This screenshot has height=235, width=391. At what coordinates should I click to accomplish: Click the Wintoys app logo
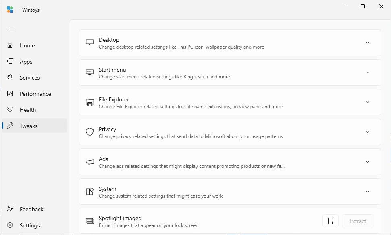(10, 10)
